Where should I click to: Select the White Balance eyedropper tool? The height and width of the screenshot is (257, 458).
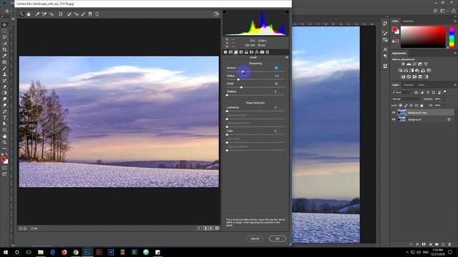click(x=37, y=14)
